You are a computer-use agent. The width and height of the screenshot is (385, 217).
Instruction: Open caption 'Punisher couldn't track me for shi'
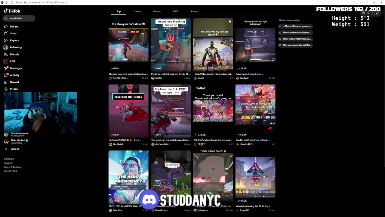tap(171, 74)
